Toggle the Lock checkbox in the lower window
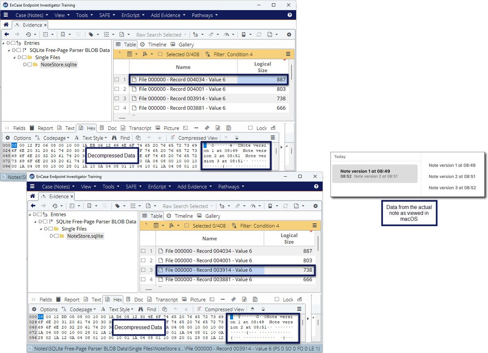 point(277,300)
